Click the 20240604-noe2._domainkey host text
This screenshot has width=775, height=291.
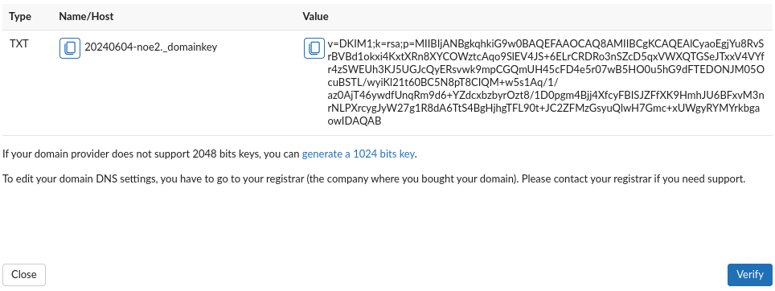pyautogui.click(x=151, y=47)
